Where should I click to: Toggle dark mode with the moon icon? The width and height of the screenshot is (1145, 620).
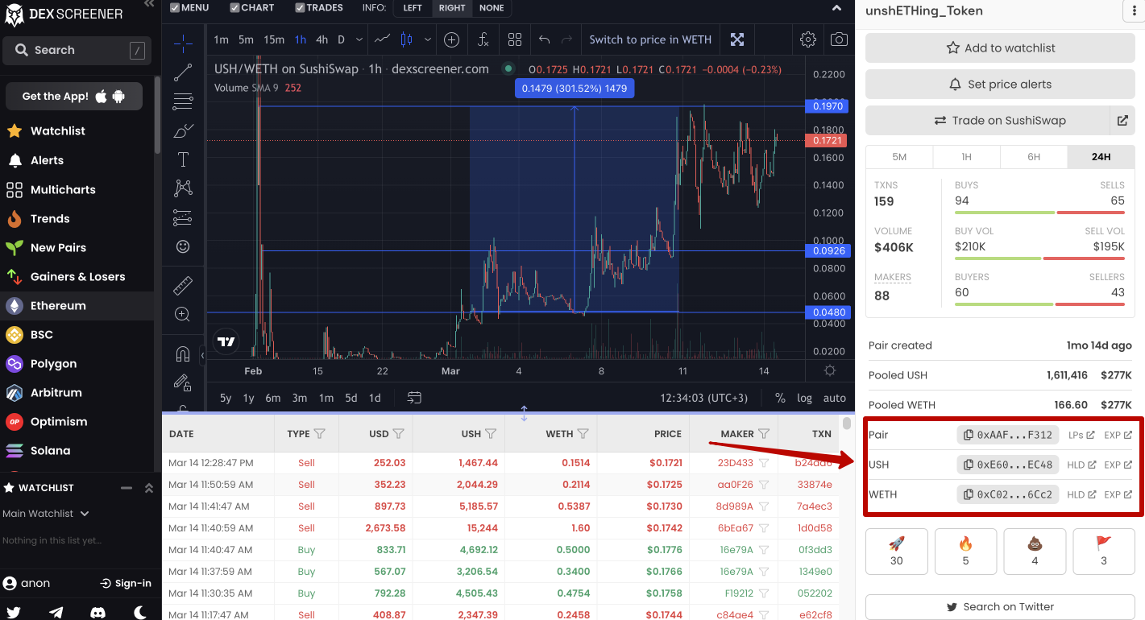point(140,612)
